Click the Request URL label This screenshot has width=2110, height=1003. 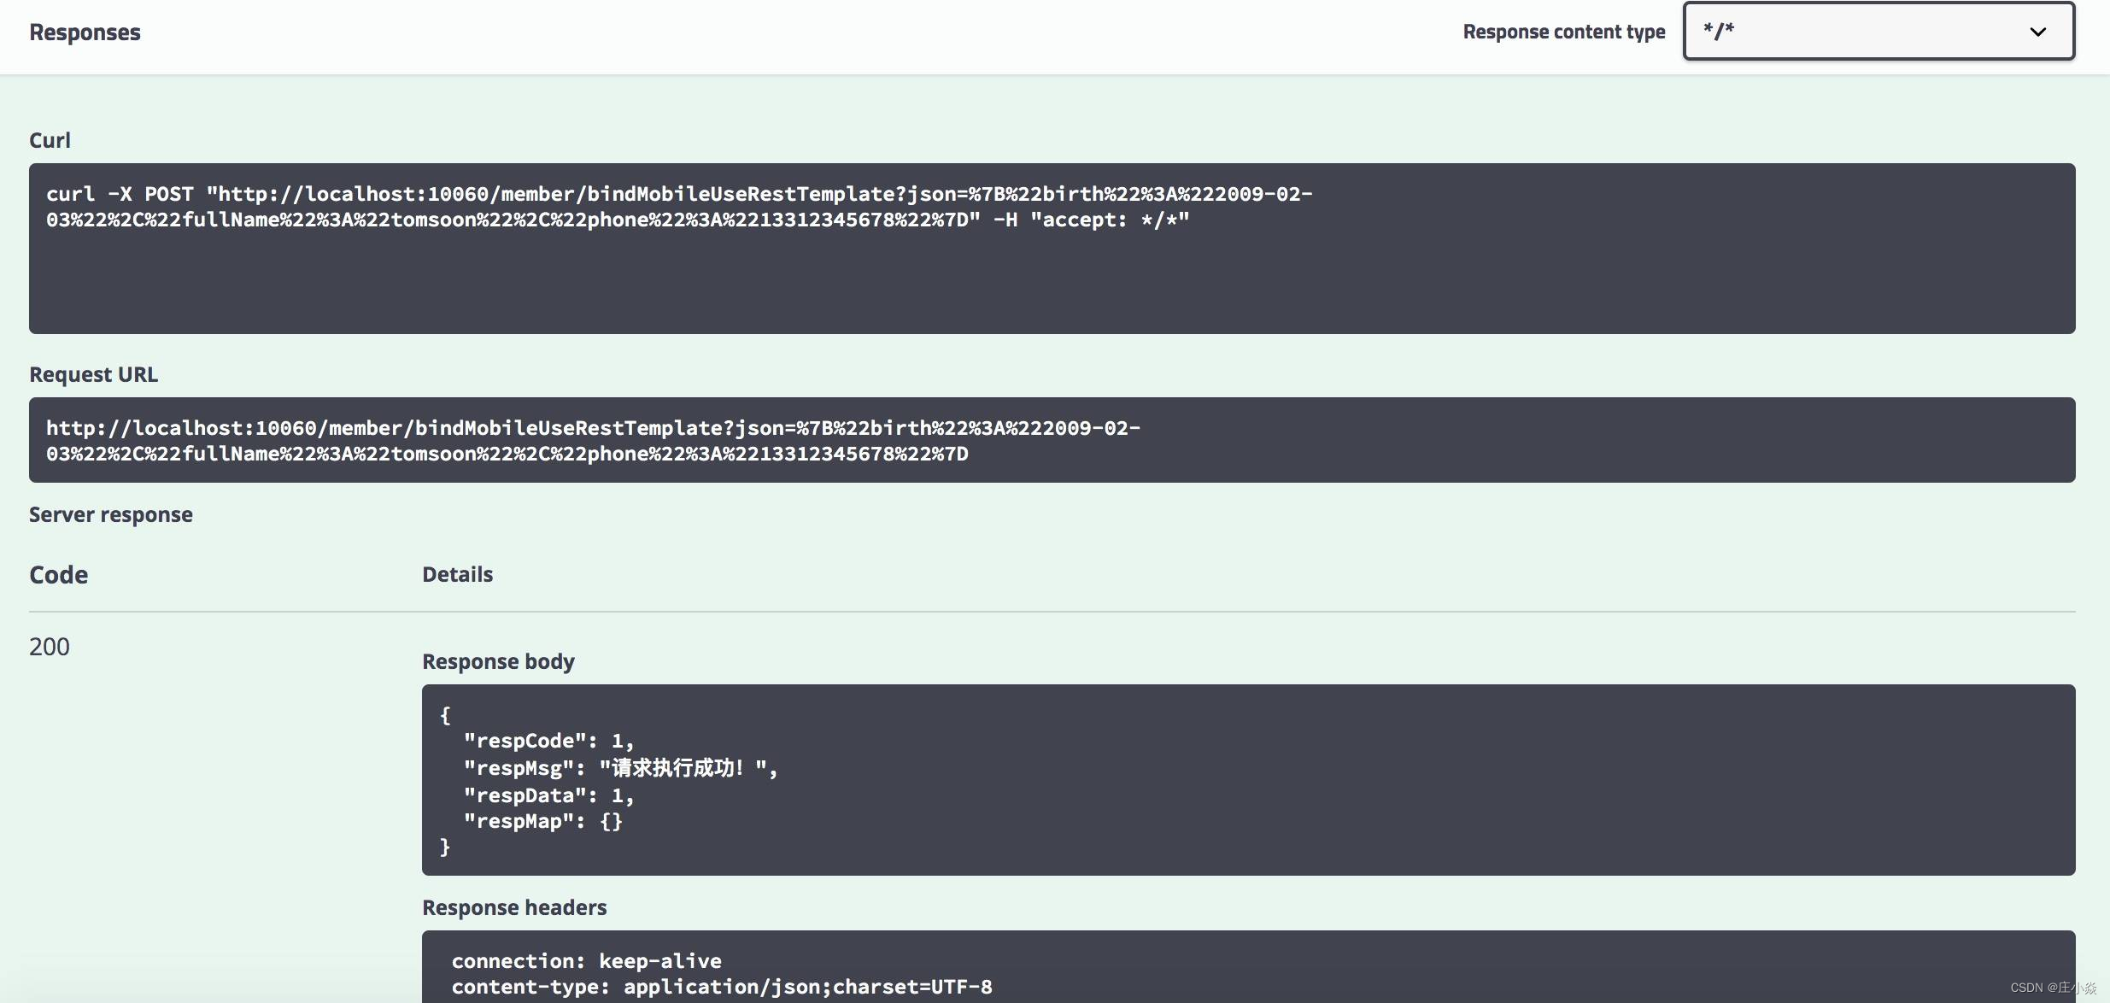[93, 374]
